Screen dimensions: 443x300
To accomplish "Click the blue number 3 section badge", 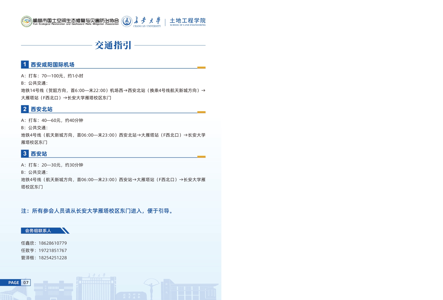I will pyautogui.click(x=25, y=154).
